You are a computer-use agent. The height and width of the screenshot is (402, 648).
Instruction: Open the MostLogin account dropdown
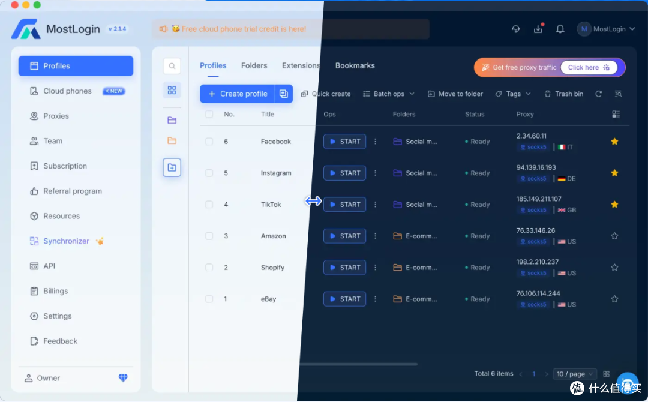pyautogui.click(x=606, y=29)
